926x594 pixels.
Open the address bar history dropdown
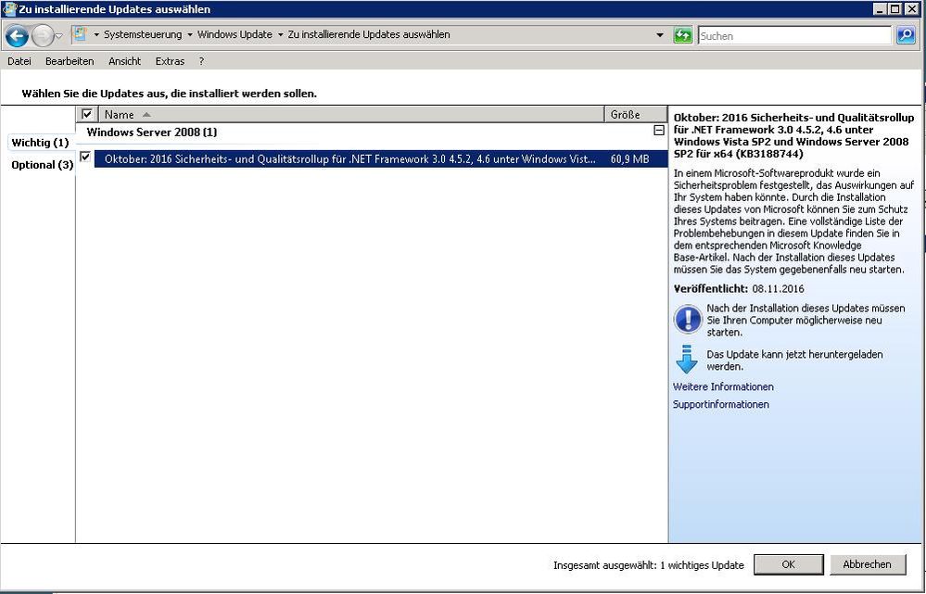660,35
